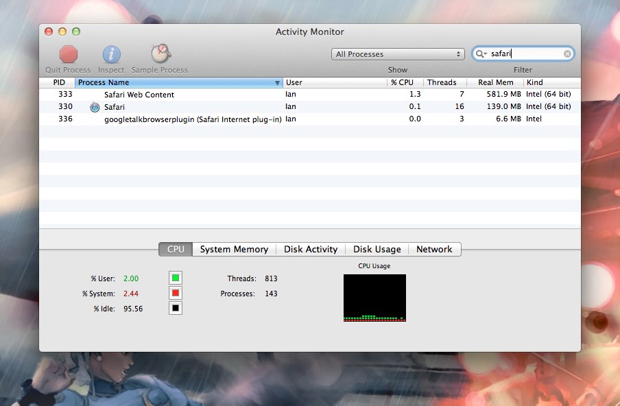Click the 581.9 MB Real Mem value

[503, 94]
